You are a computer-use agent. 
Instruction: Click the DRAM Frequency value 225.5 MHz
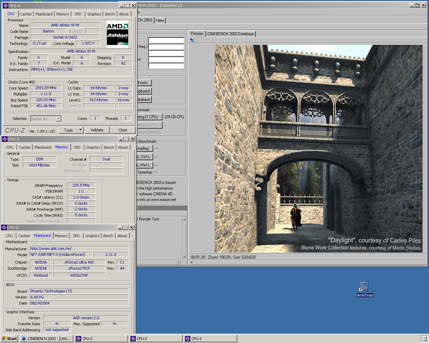[81, 185]
